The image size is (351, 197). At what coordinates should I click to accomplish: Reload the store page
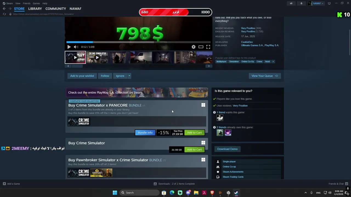coord(4,14)
